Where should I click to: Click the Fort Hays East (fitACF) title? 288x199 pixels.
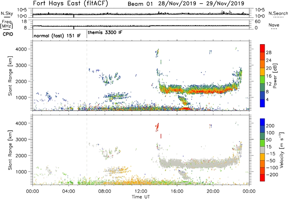coord(70,4)
